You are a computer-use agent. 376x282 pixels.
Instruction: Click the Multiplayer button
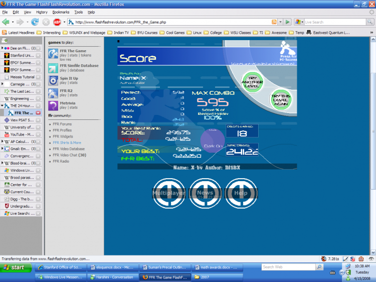pyautogui.click(x=168, y=193)
